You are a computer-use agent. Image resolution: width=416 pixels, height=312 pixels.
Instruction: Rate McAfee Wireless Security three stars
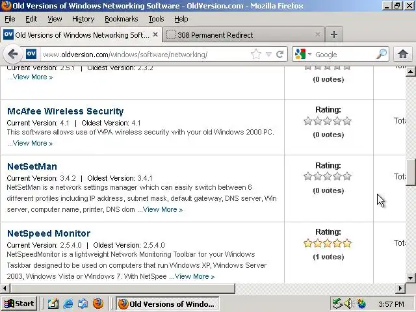328,121
